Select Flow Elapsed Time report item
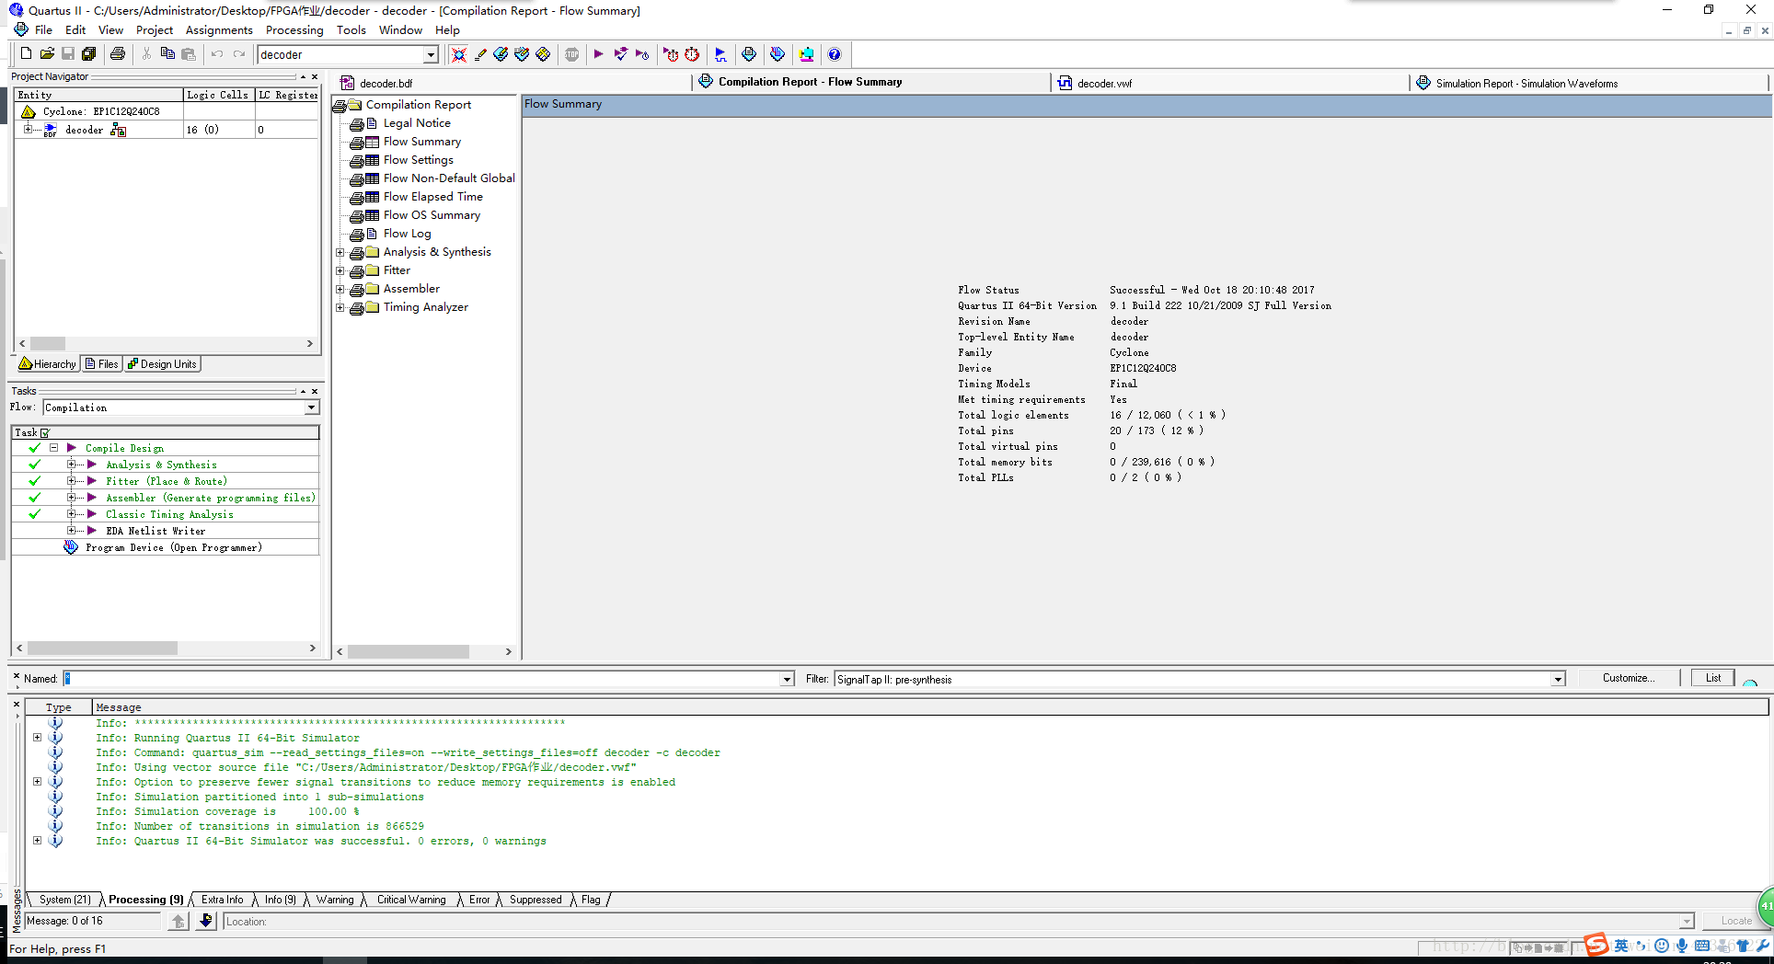This screenshot has height=964, width=1774. (x=432, y=197)
